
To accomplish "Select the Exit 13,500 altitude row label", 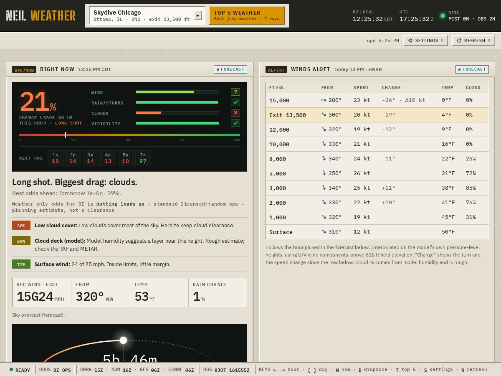I will (288, 115).
